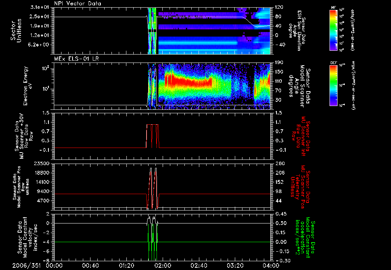The width and height of the screenshot is (391, 270).
Task: Click the "70" scanner angle tick label
Action: pyautogui.click(x=278, y=91)
